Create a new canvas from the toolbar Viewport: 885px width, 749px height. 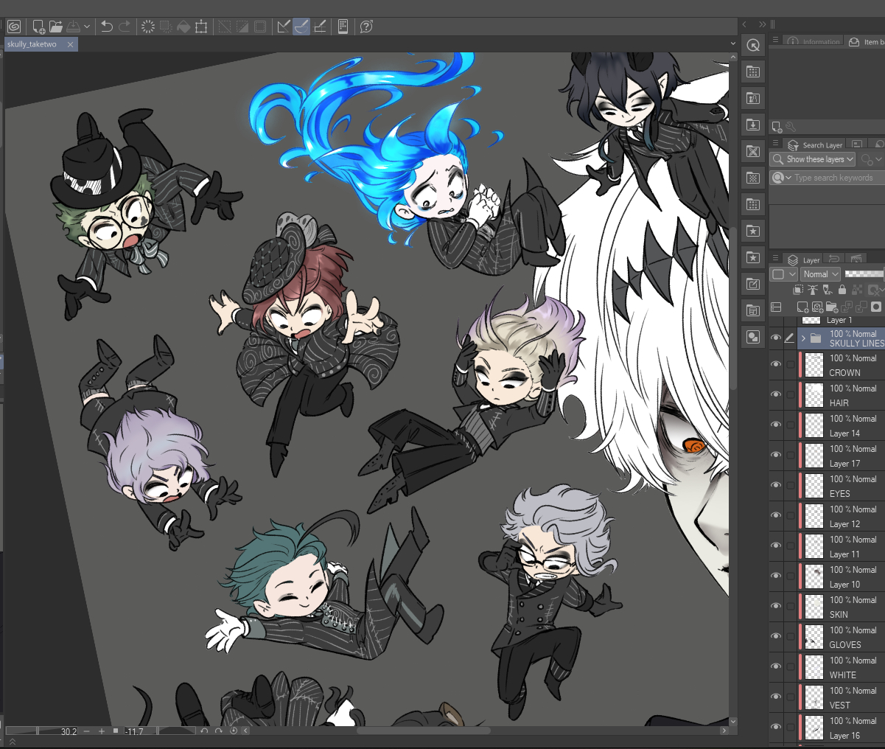[x=38, y=27]
